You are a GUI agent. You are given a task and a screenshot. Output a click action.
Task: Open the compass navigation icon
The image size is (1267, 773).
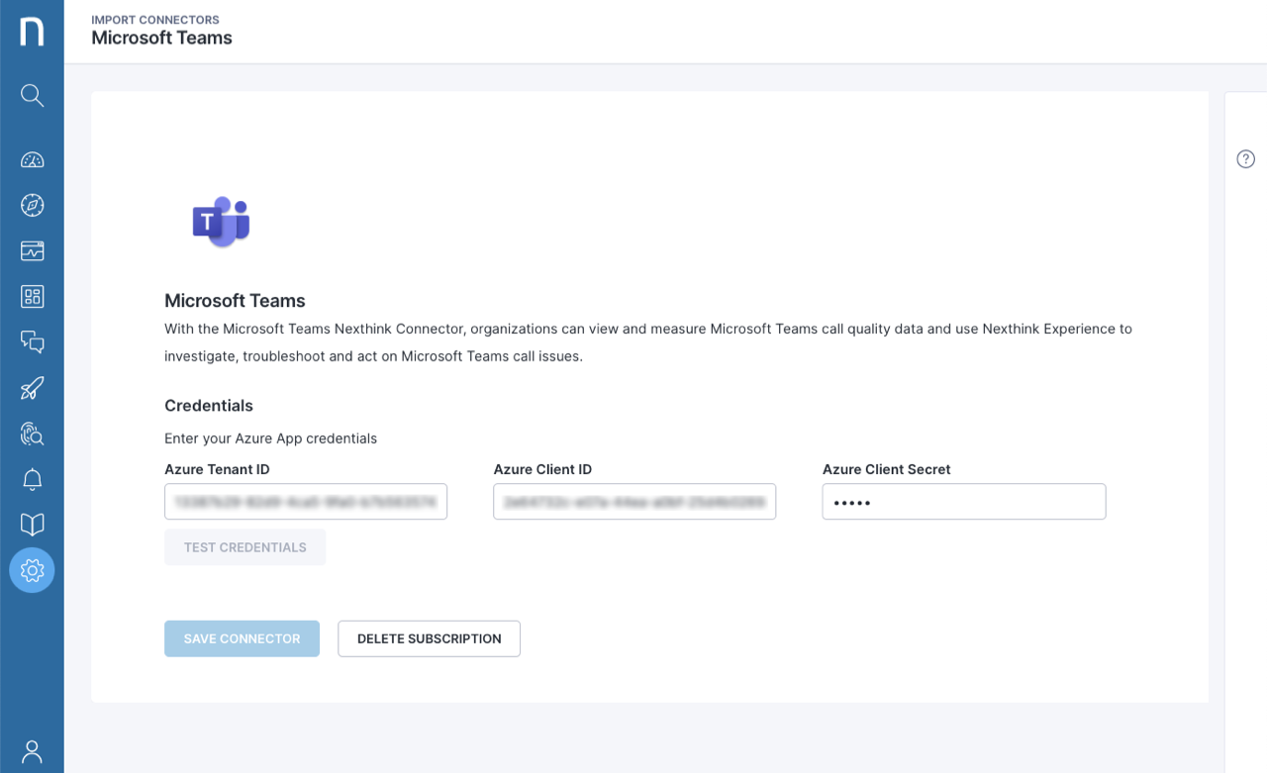click(x=32, y=206)
